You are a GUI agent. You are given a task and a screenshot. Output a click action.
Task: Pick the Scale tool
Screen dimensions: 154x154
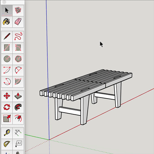[x=7, y=119]
